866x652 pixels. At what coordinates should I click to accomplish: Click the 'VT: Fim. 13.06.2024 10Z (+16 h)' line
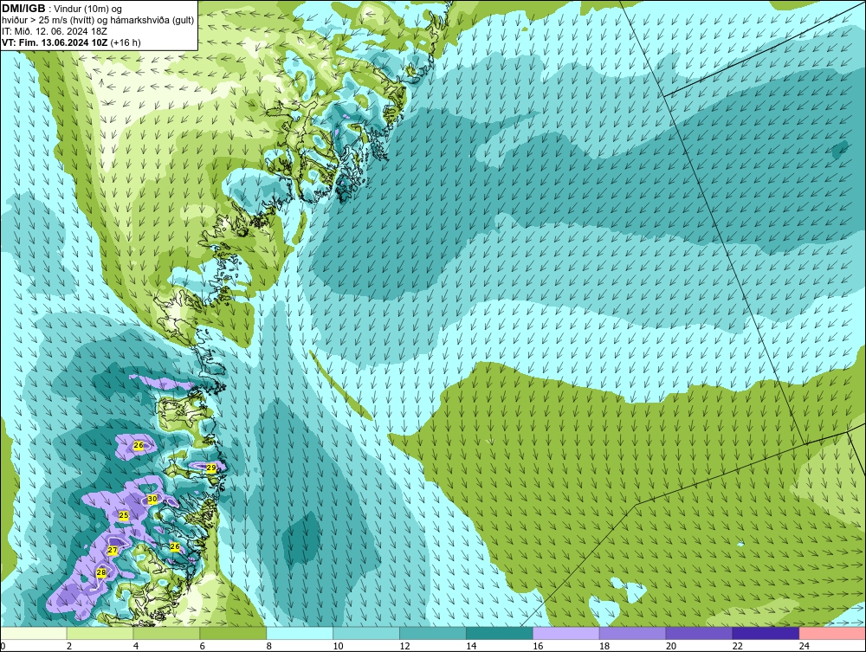(71, 42)
